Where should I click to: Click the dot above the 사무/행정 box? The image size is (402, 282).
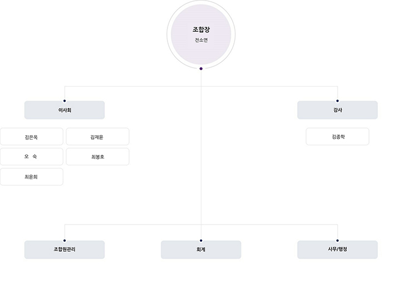coord(337,241)
